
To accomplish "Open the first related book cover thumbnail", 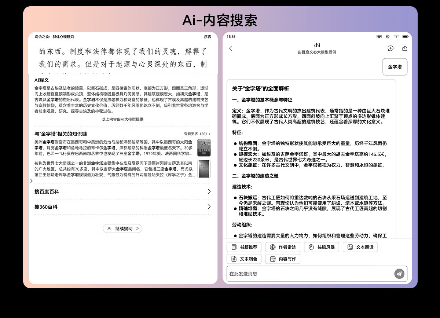I will tap(204, 148).
